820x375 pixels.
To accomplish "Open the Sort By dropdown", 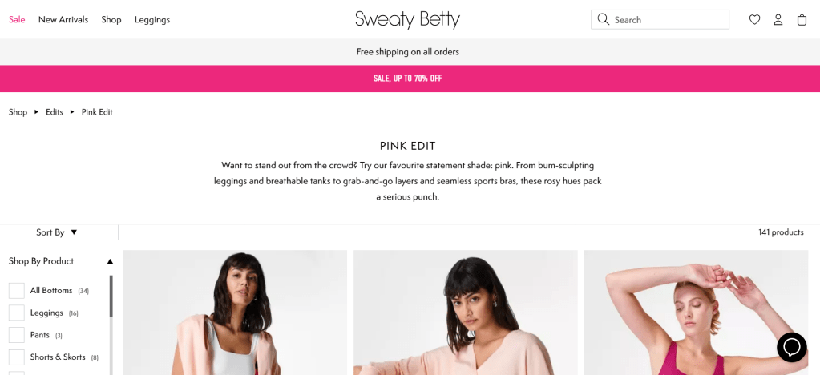I will pyautogui.click(x=57, y=232).
